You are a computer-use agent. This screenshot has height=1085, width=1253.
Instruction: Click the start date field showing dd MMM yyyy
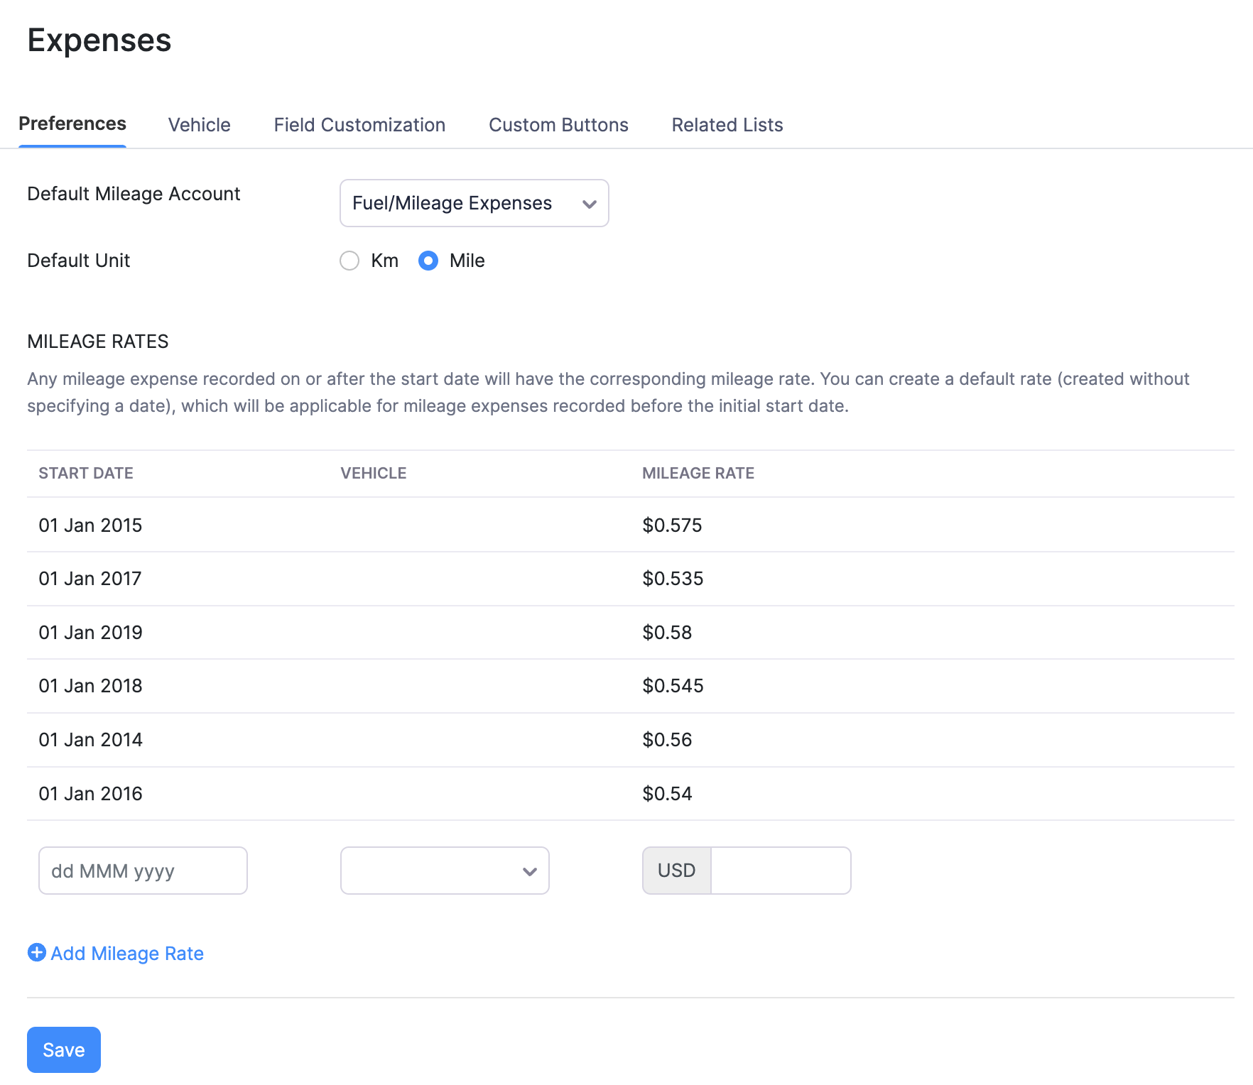point(142,871)
